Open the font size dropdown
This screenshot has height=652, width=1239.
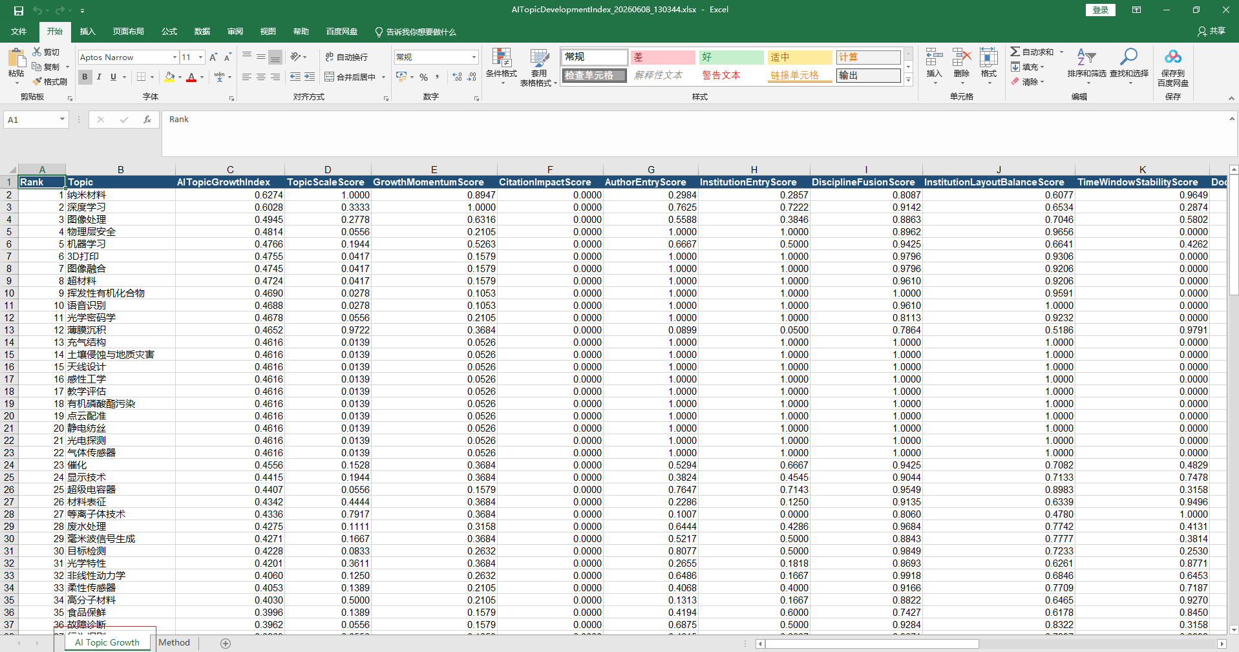point(200,58)
